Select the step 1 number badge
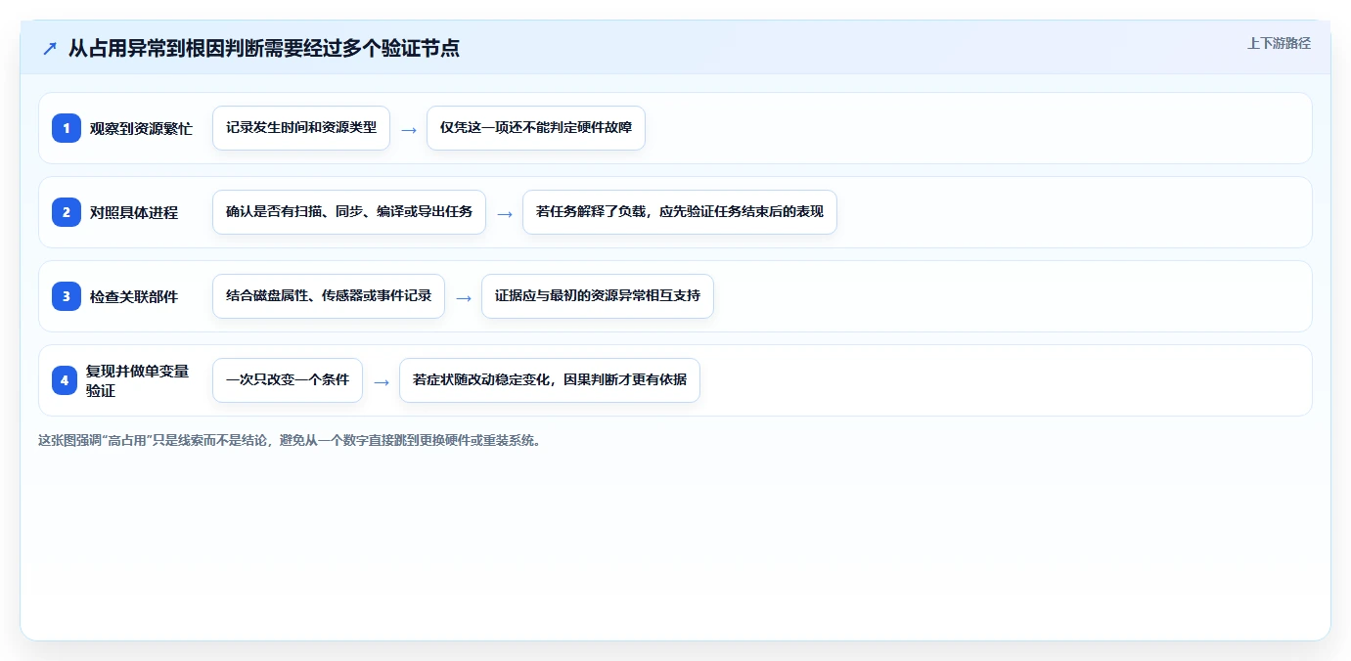Screen dimensions: 1351x661 67,128
